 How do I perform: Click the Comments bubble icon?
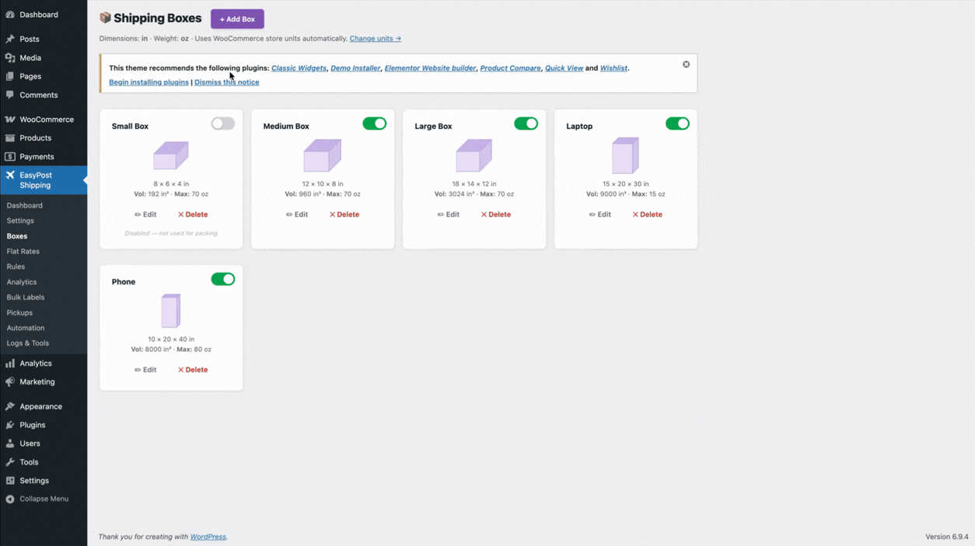(x=10, y=95)
